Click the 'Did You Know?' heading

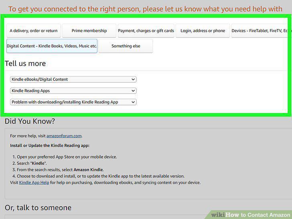30,121
